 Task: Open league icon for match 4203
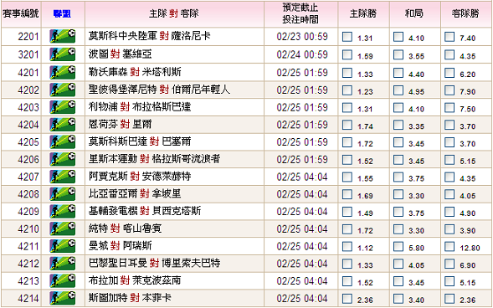pos(63,107)
